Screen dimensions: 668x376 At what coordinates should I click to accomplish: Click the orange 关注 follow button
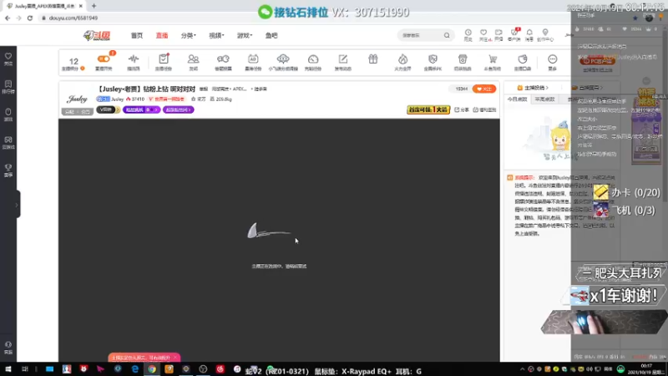[484, 89]
